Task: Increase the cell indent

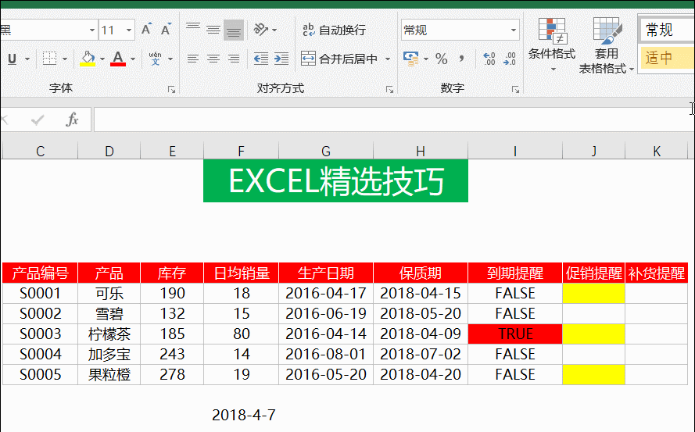Action: (281, 59)
